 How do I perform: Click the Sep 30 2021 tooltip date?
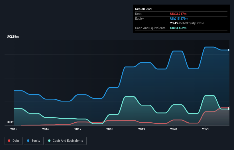click(x=144, y=9)
